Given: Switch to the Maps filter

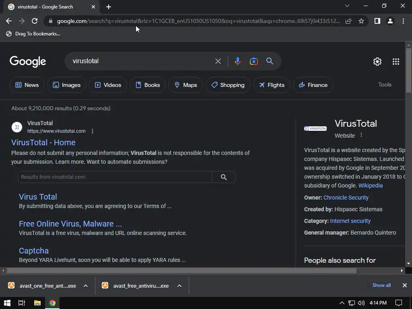Looking at the screenshot, I should click(x=186, y=85).
